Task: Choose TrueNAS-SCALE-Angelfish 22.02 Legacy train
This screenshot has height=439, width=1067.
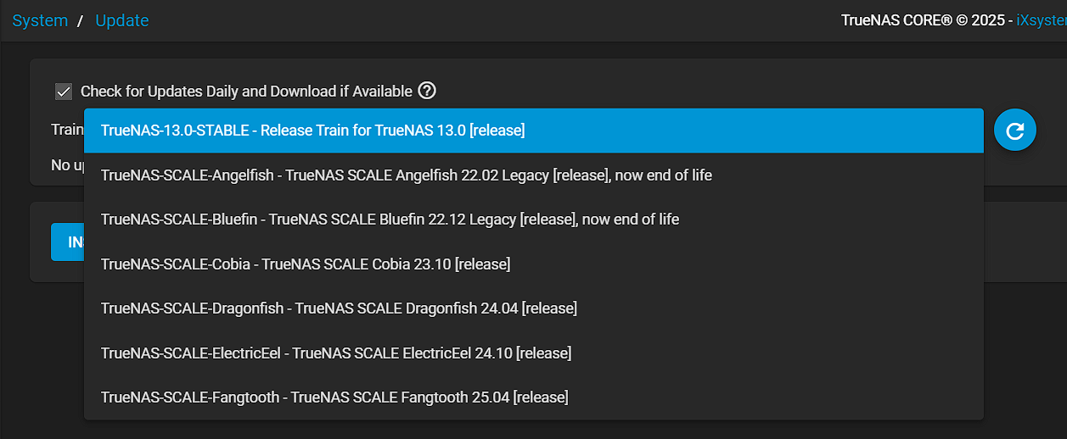Action: tap(534, 175)
